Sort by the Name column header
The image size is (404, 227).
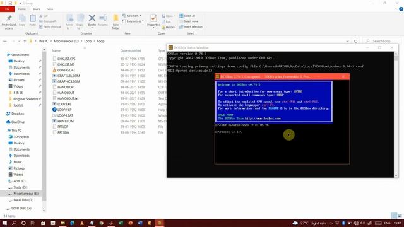click(x=56, y=51)
